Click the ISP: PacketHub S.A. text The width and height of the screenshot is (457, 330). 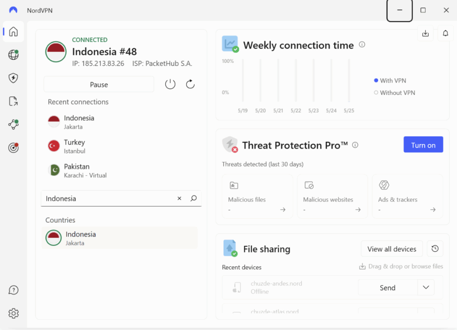(162, 63)
